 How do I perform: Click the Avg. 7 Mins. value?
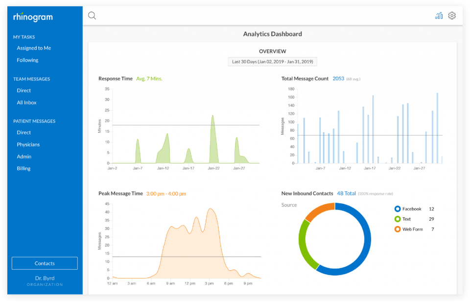[x=149, y=78]
